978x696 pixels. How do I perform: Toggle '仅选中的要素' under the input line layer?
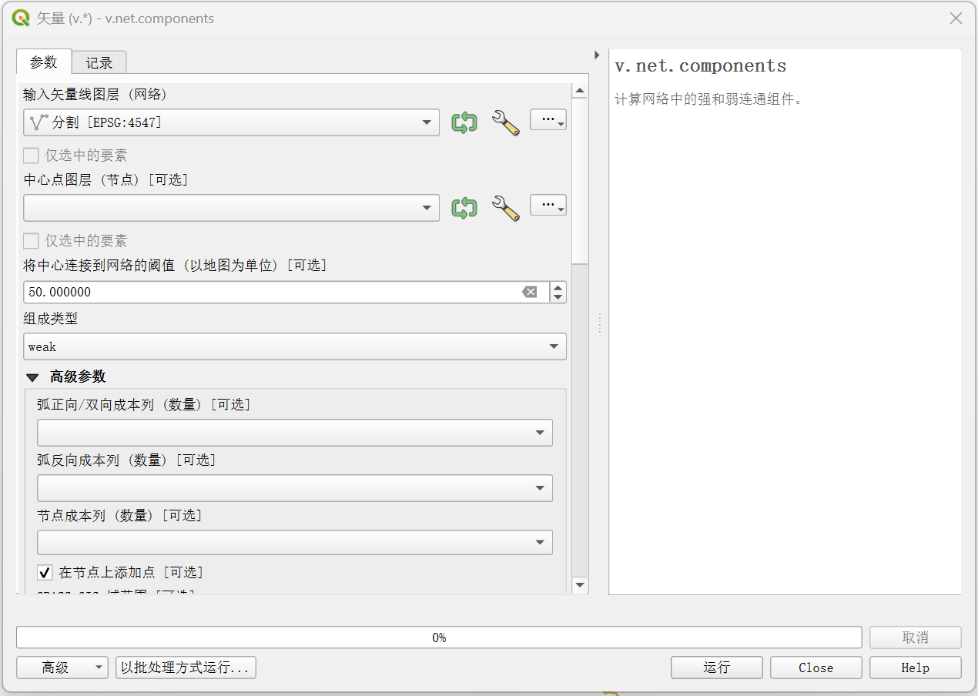31,156
